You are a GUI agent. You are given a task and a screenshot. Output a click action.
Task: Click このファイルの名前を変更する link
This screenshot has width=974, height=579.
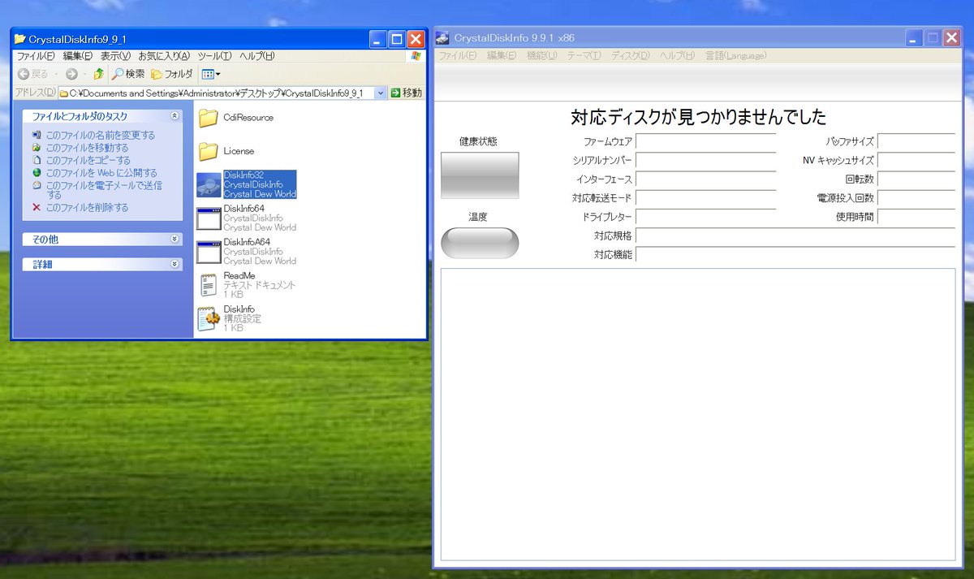pos(100,136)
